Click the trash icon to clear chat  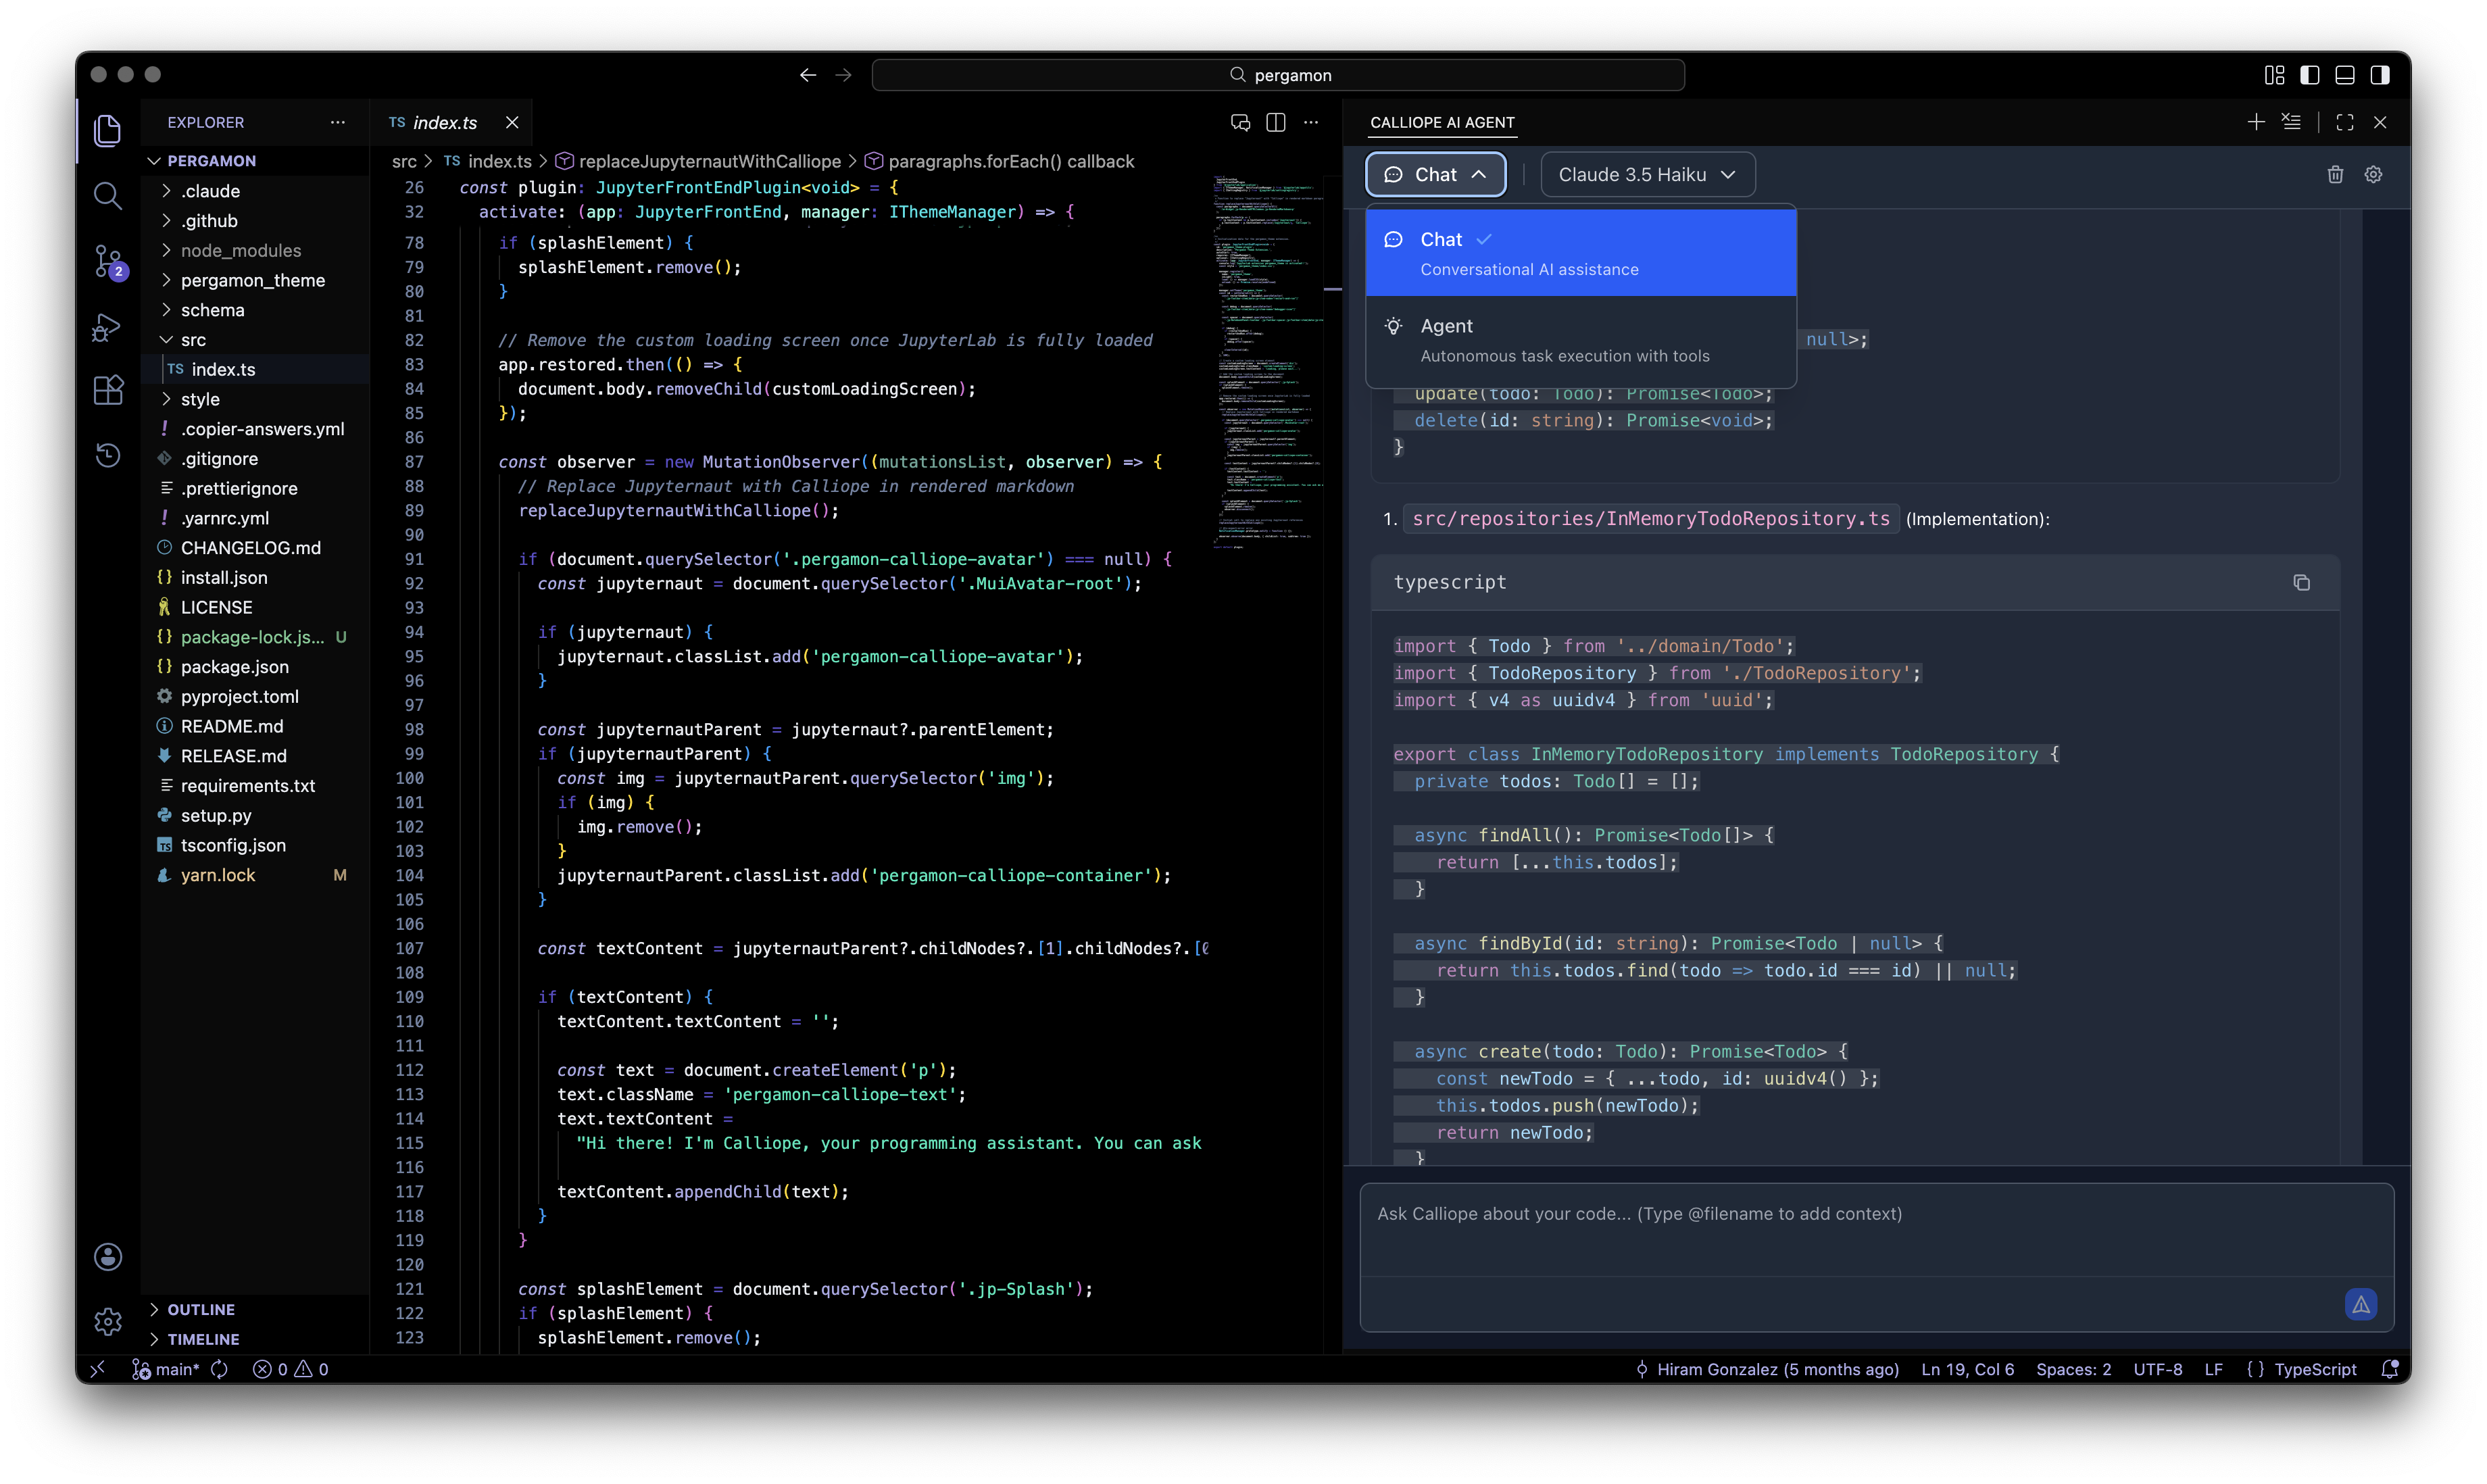click(2335, 175)
